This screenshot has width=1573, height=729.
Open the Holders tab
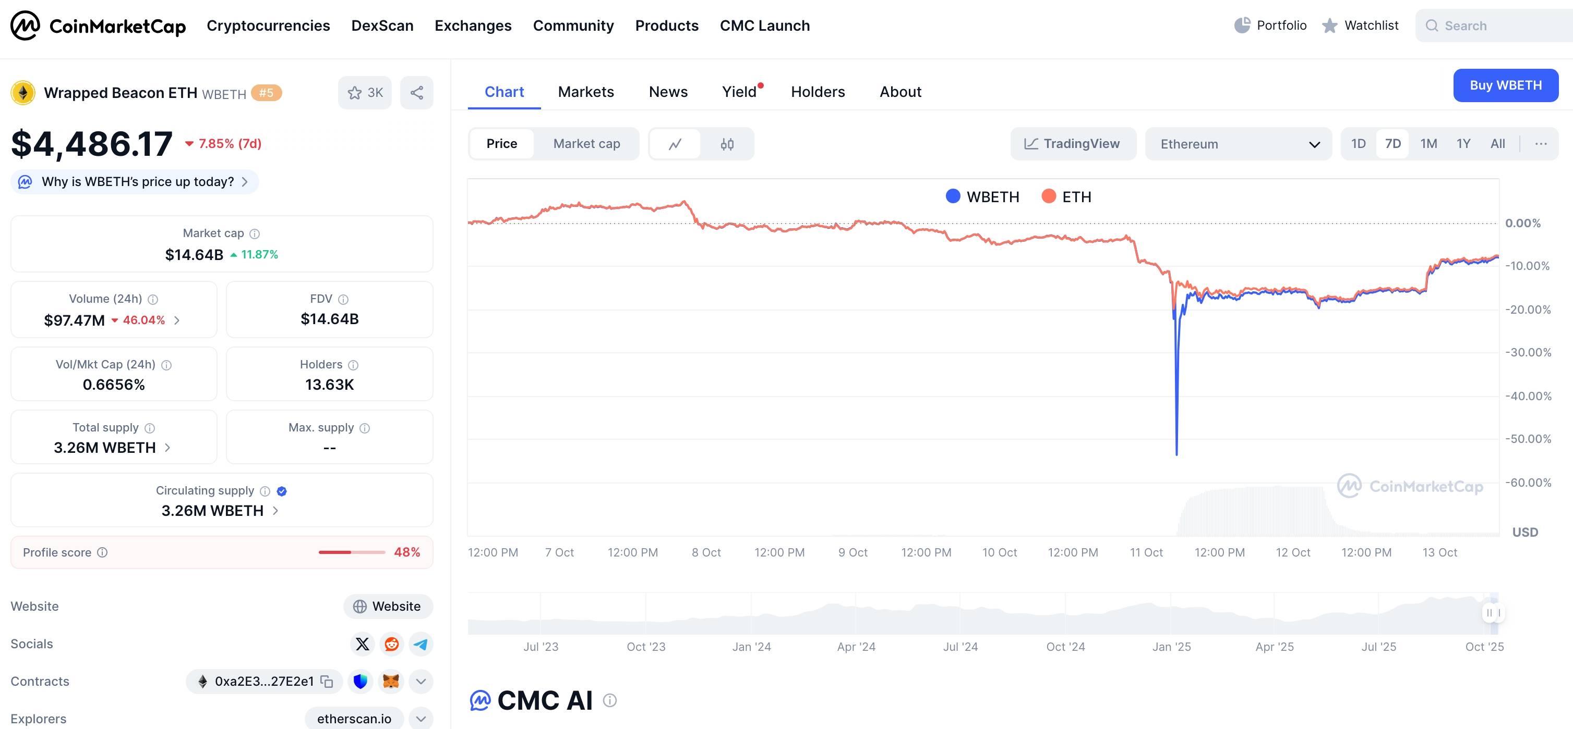tap(818, 92)
